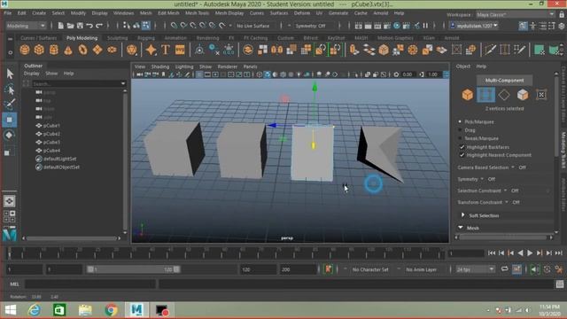Open the Modeling menu set dropdown
Image resolution: width=567 pixels, height=319 pixels.
click(26, 26)
